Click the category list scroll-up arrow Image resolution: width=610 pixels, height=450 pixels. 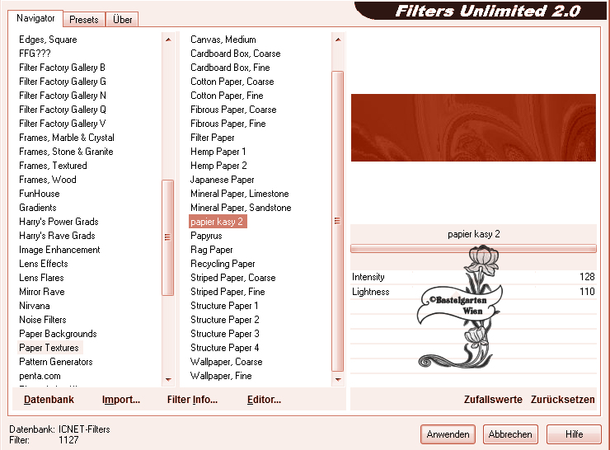[x=168, y=40]
